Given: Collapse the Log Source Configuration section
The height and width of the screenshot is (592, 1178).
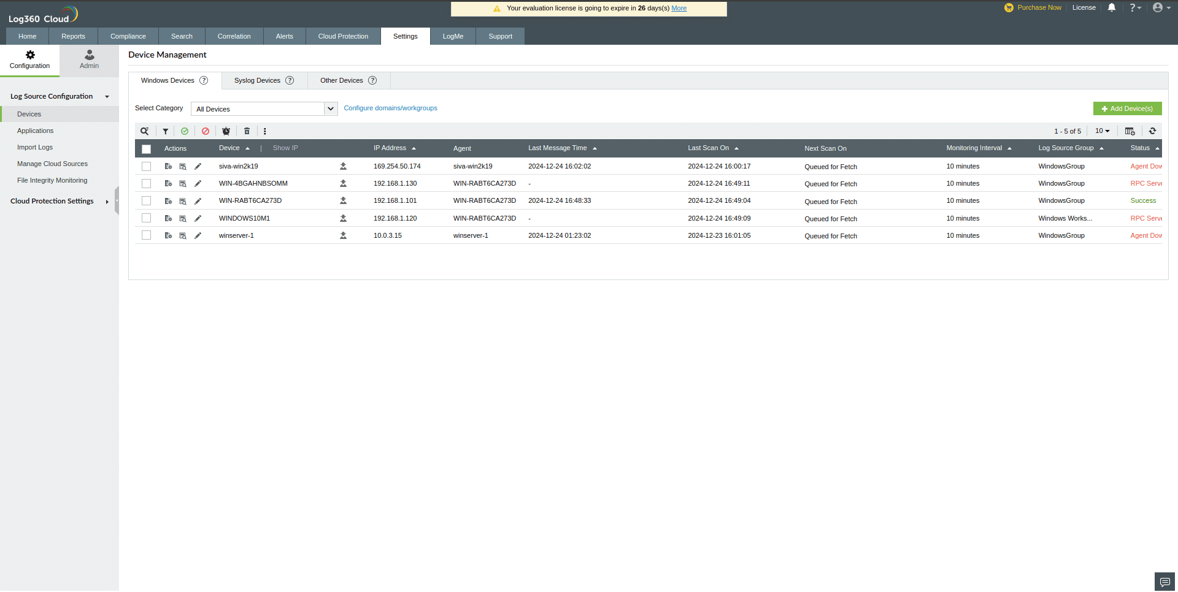Looking at the screenshot, I should point(107,96).
